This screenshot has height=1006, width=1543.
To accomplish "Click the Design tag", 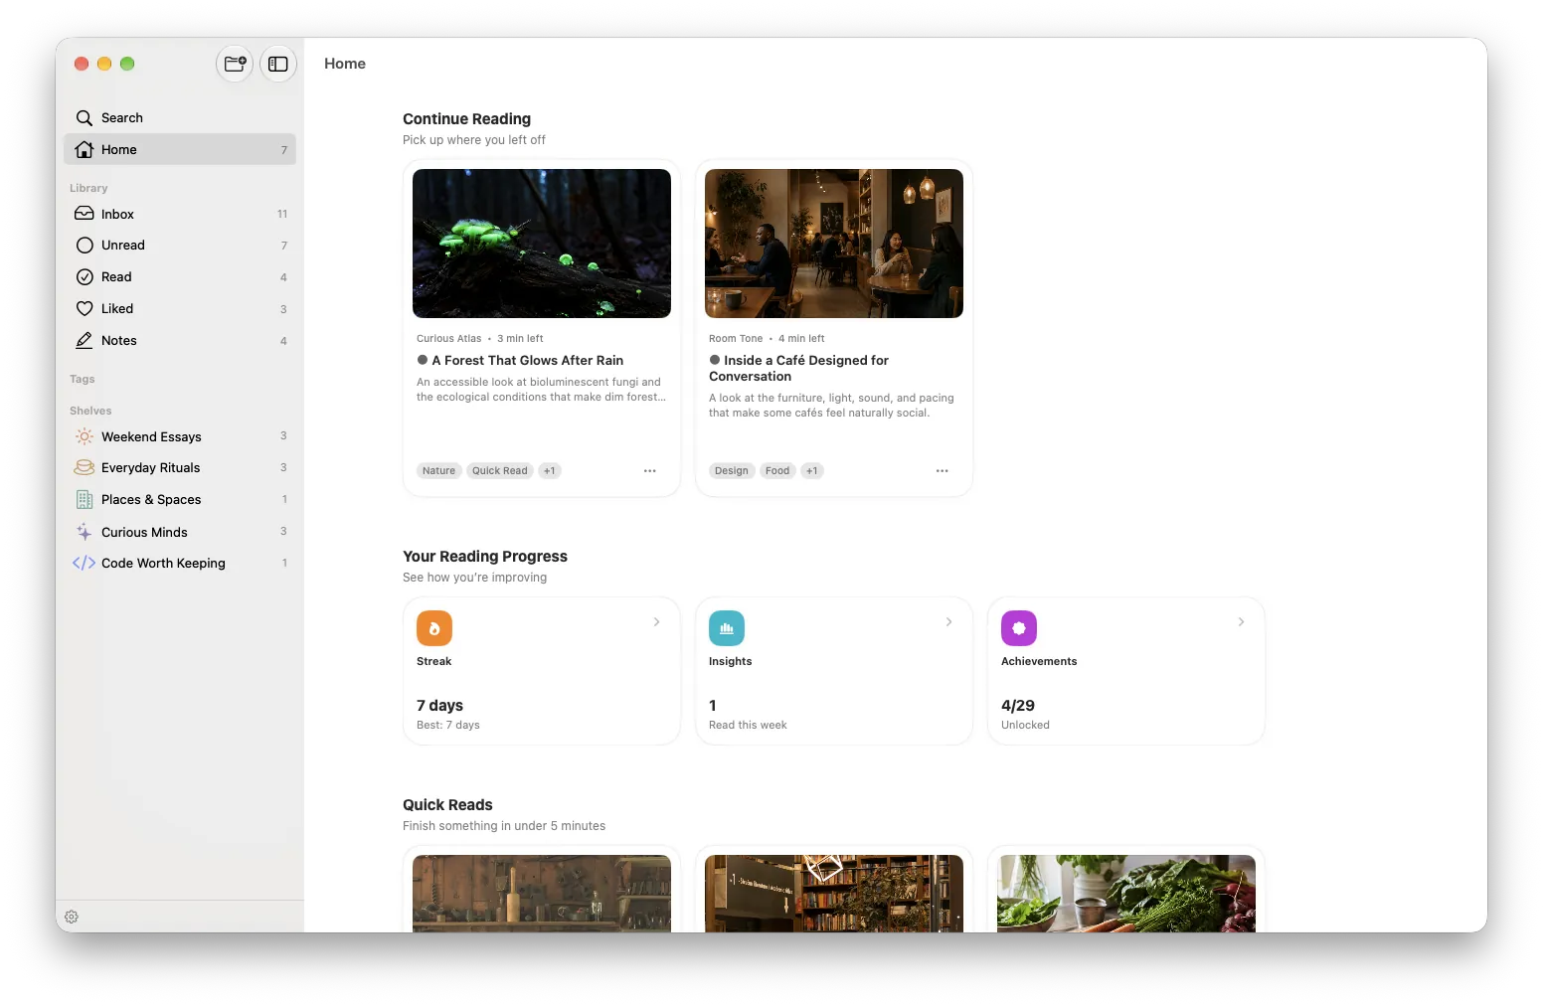I will 732,471.
